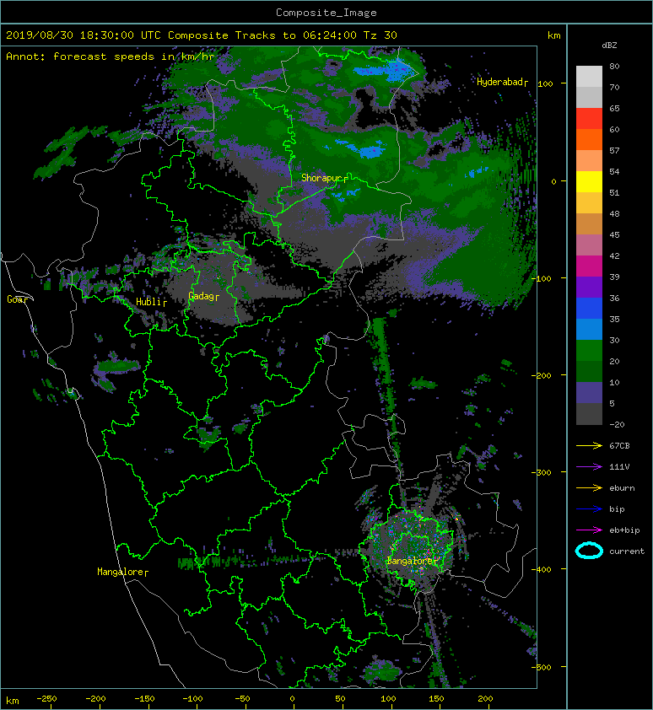The width and height of the screenshot is (653, 710).
Task: Click the km unit label at bottom left
Action: (x=13, y=701)
